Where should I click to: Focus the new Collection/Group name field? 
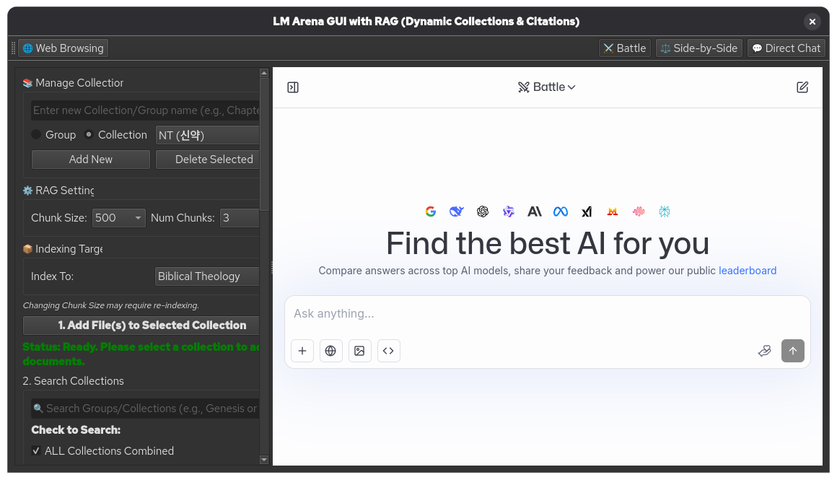pyautogui.click(x=145, y=110)
